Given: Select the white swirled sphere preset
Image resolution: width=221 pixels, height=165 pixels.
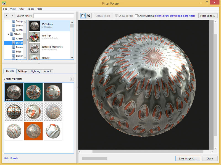Looking at the screenshot, I should [53, 131].
